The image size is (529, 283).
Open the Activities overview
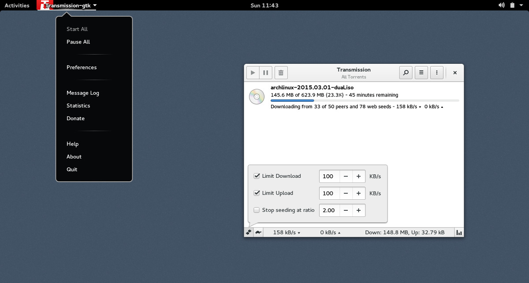[x=17, y=5]
